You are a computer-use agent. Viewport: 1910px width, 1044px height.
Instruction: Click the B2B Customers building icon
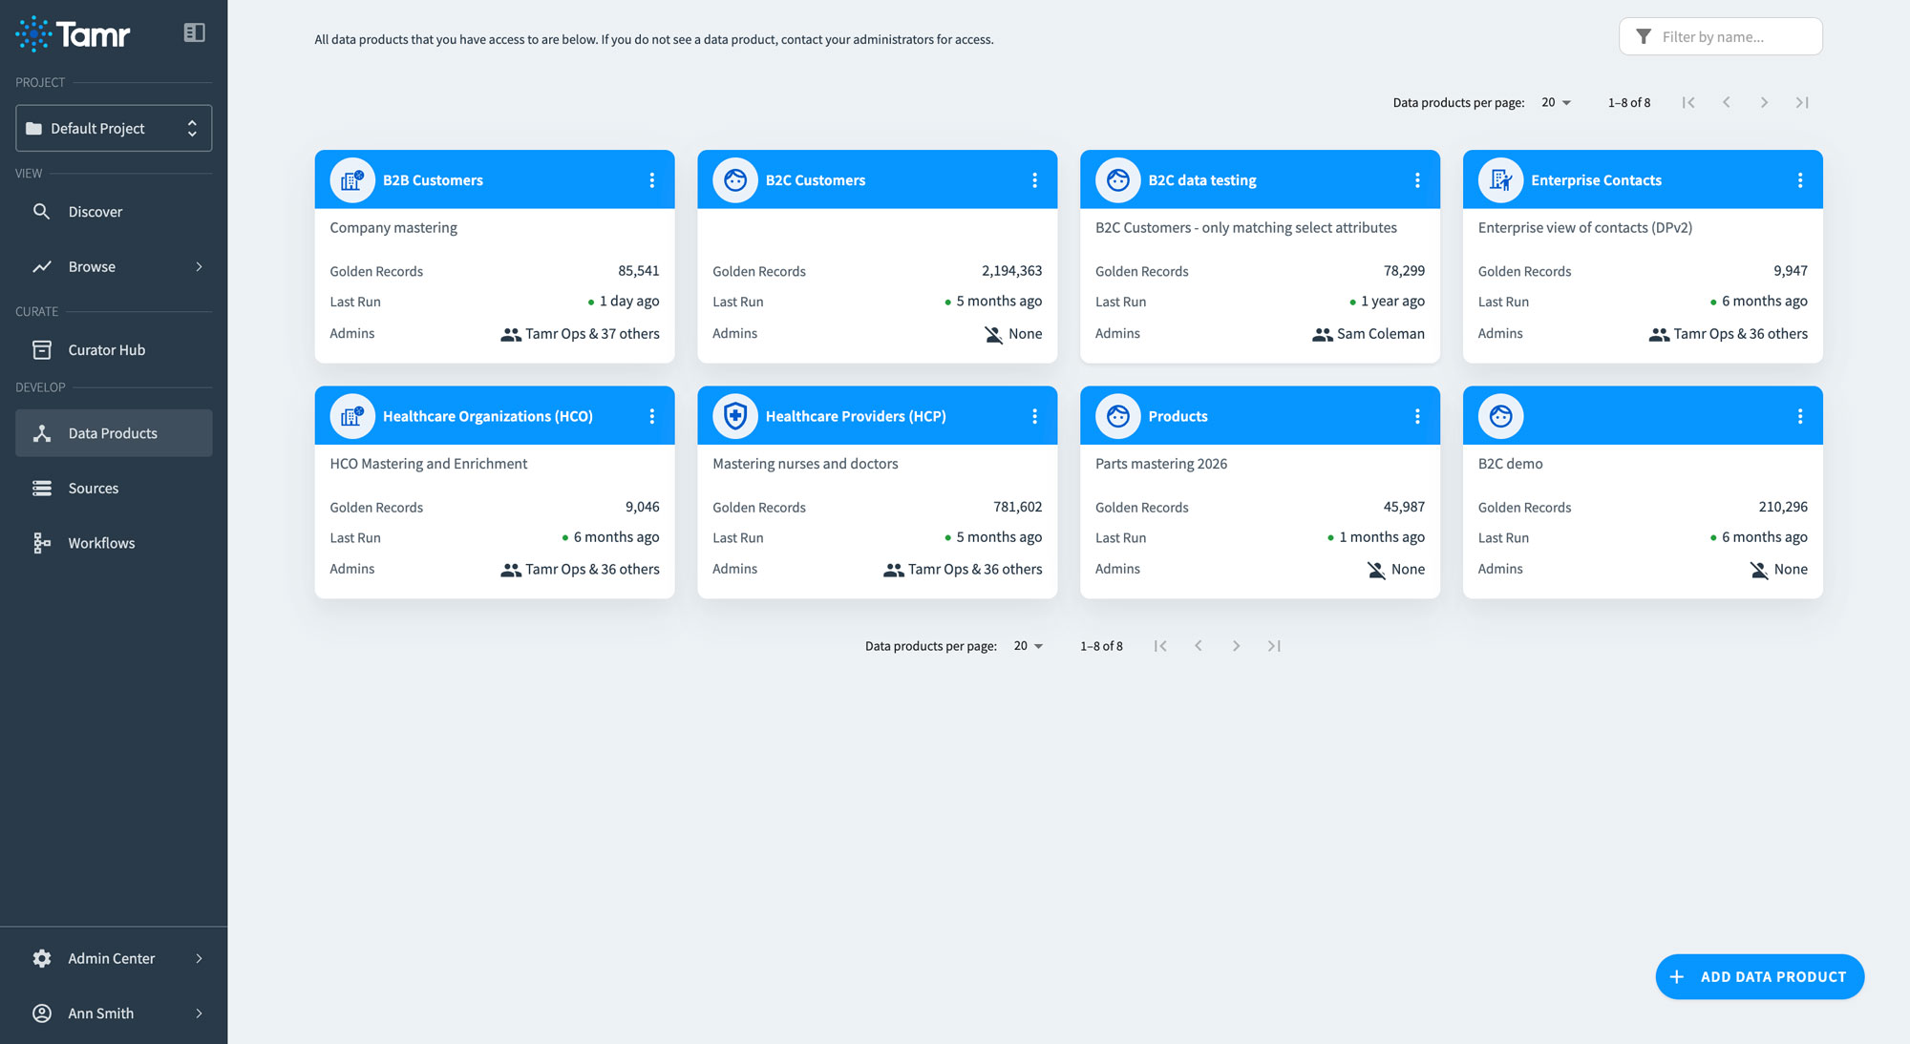tap(352, 180)
